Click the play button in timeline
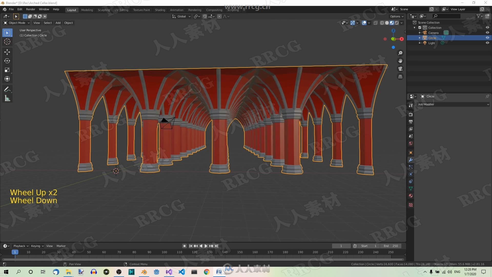 [206, 246]
